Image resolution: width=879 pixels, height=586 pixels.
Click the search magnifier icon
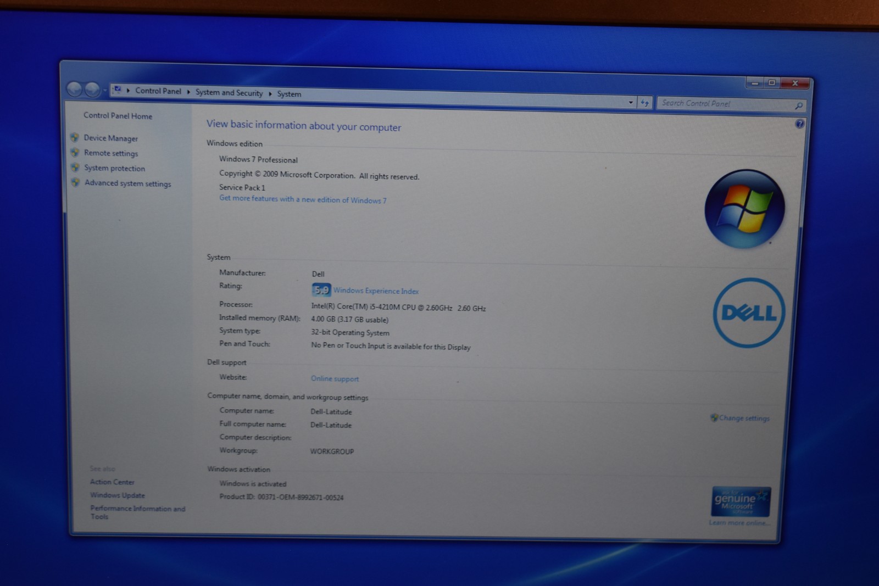pyautogui.click(x=799, y=105)
